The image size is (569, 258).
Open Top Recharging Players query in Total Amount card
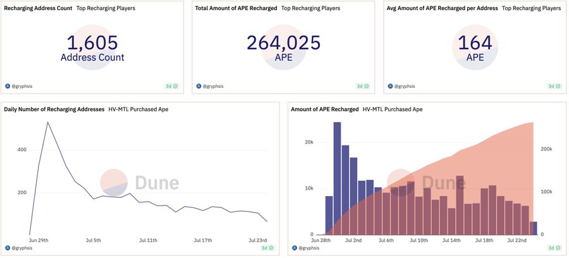311,8
